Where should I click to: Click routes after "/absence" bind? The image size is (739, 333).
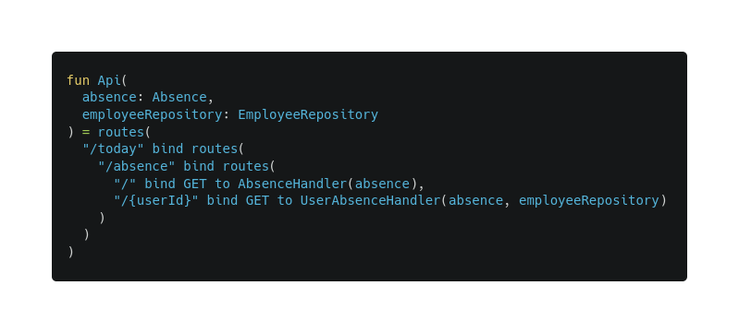tap(245, 166)
